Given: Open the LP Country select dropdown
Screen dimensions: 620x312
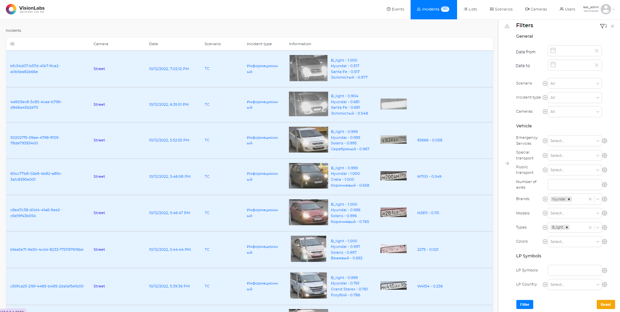Looking at the screenshot, I should [x=575, y=284].
